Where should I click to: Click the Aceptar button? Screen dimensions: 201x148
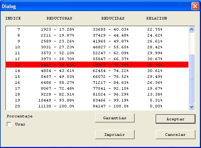[x=175, y=119]
